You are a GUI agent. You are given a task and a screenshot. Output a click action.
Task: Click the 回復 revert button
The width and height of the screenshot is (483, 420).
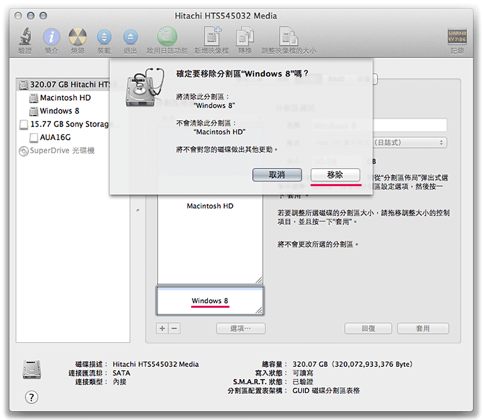(x=368, y=329)
